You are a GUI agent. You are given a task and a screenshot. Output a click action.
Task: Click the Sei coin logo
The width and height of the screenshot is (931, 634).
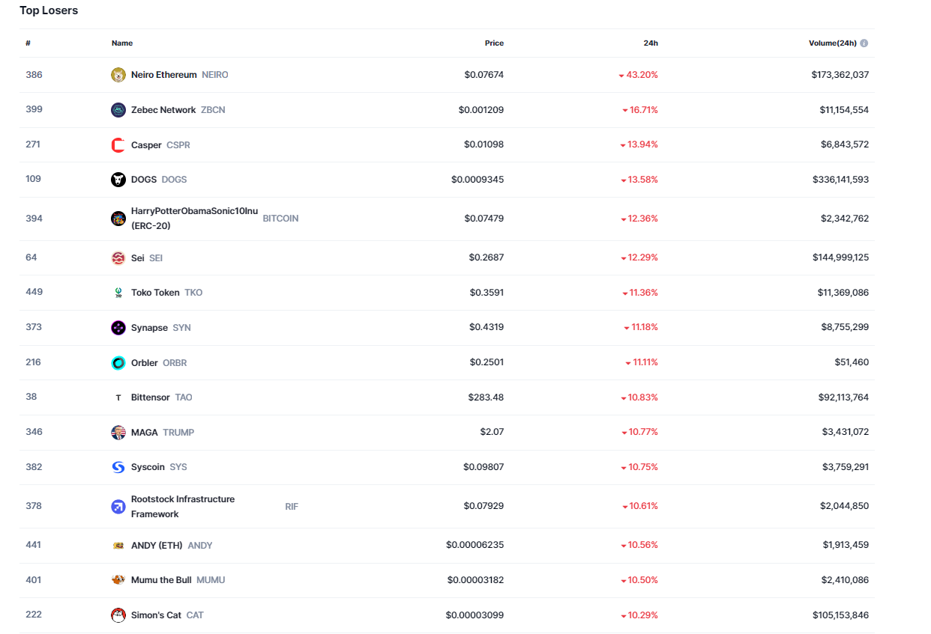(118, 258)
